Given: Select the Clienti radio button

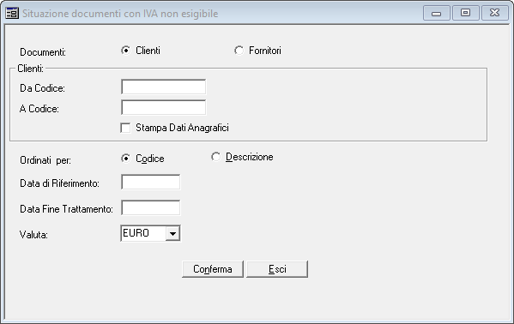Looking at the screenshot, I should coord(125,51).
